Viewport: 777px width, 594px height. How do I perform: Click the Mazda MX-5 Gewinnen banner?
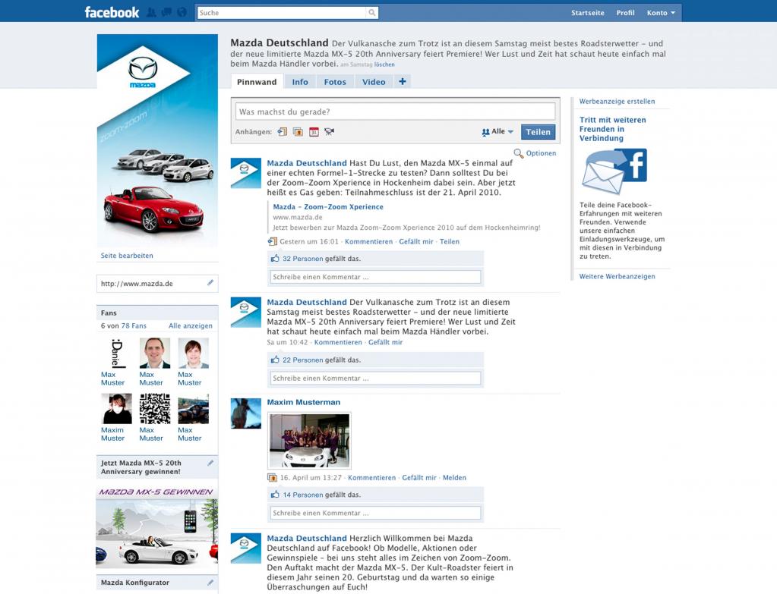click(156, 527)
